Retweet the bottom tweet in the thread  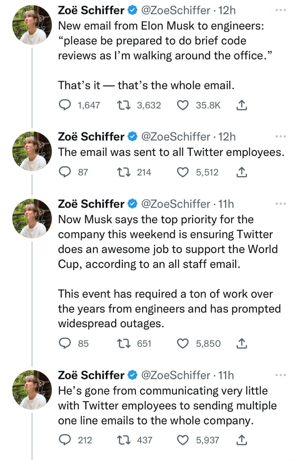coord(123,440)
